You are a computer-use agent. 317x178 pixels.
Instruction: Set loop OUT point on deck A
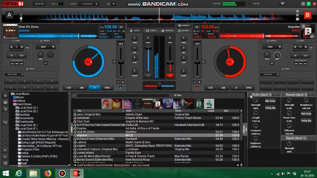click(x=22, y=55)
